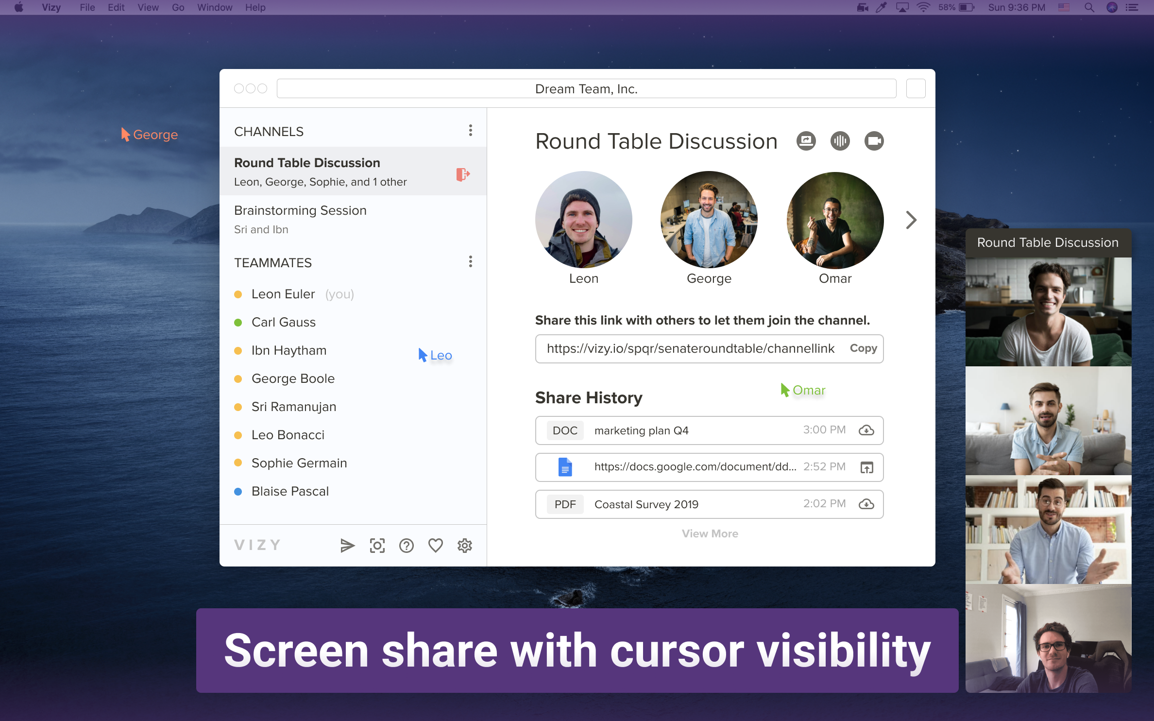Viewport: 1154px width, 721px height.
Task: Click the paper plane send icon
Action: tap(347, 546)
